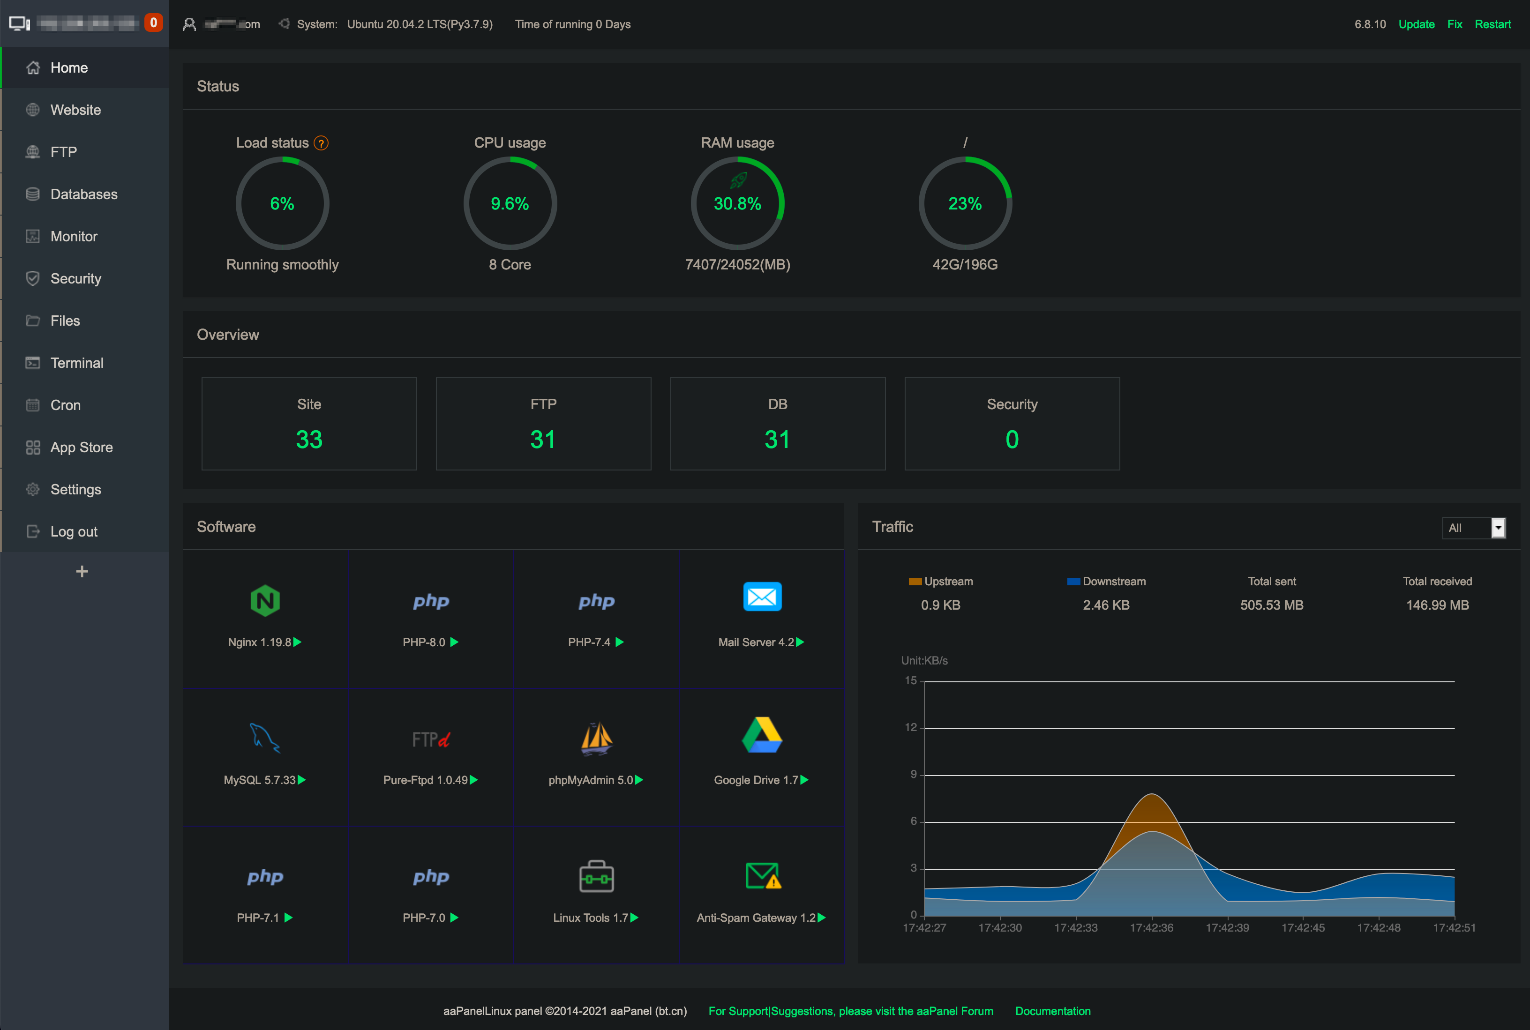Click the CPU usage circular gauge
Viewport: 1530px width, 1030px height.
click(510, 203)
